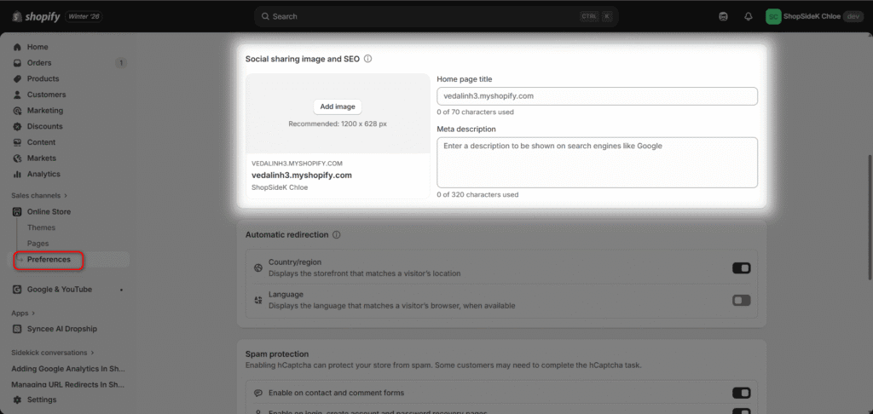
Task: Click info icon beside Social sharing image and SEO
Action: pyautogui.click(x=368, y=59)
